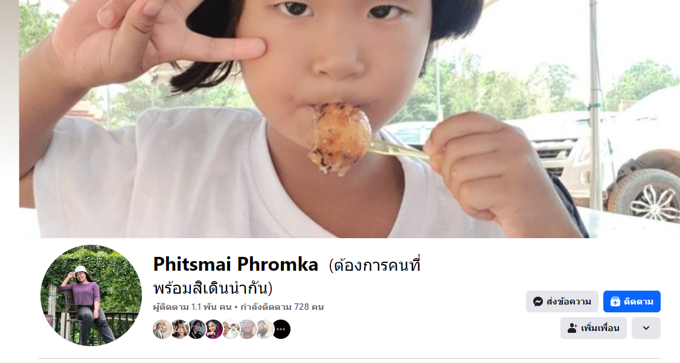680x363 pixels.
Task: Open the sixth friend avatar in the row
Action: [x=247, y=329]
